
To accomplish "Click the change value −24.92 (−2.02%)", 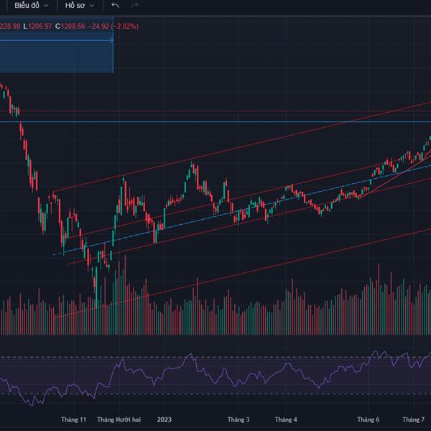I will 113,26.
